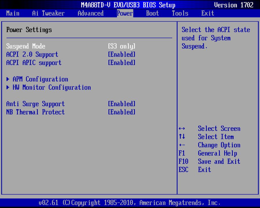Open the Suspend Mode value selector
The width and height of the screenshot is (260, 208).
[x=121, y=46]
